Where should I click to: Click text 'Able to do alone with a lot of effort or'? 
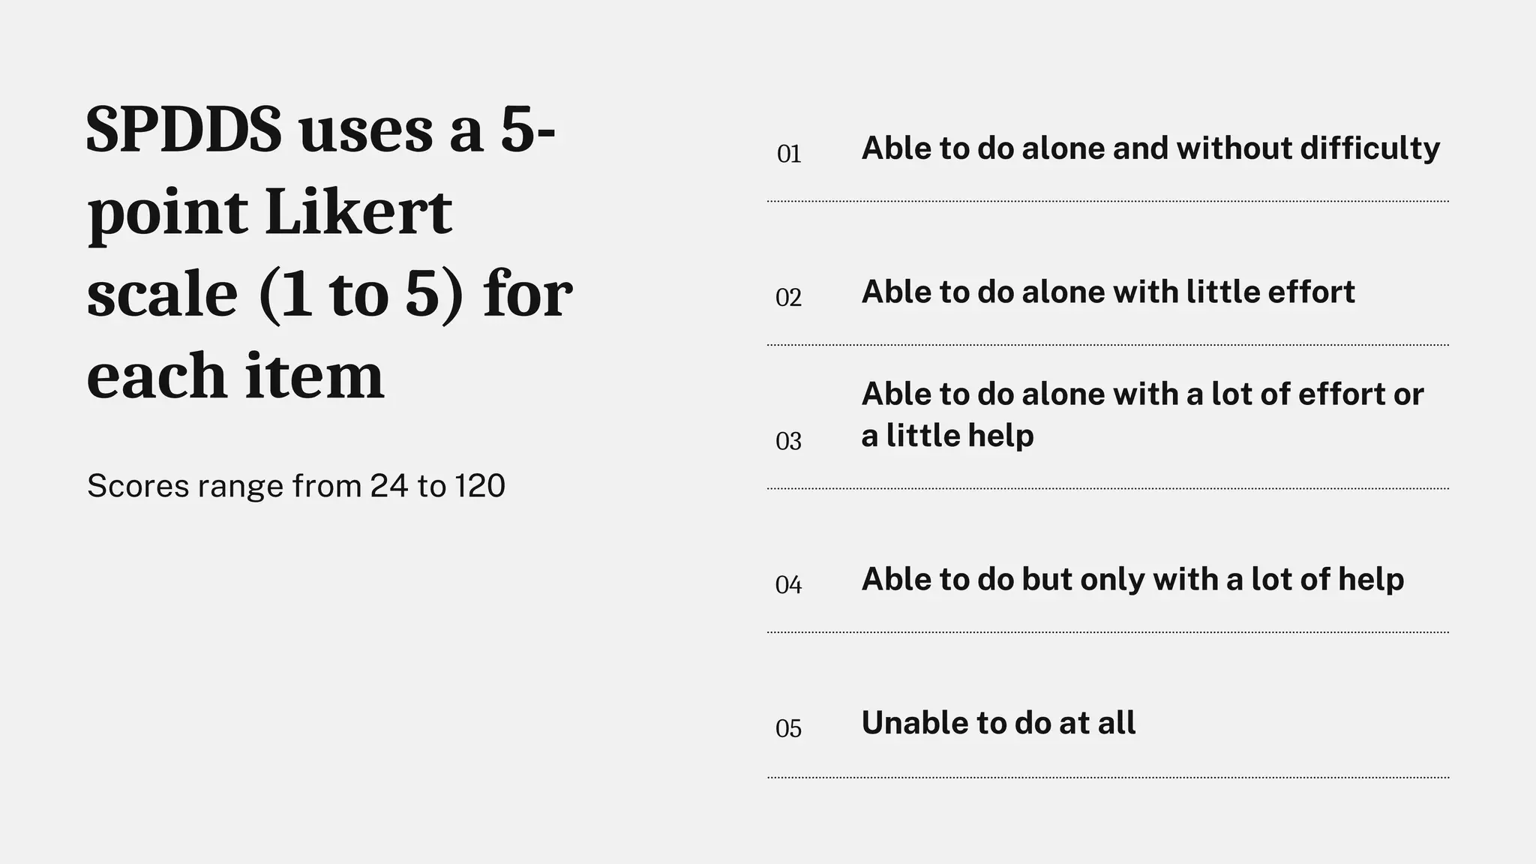click(1142, 394)
